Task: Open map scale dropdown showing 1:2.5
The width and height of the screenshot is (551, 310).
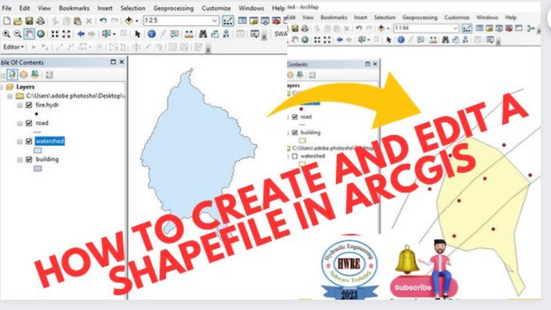Action: click(215, 21)
